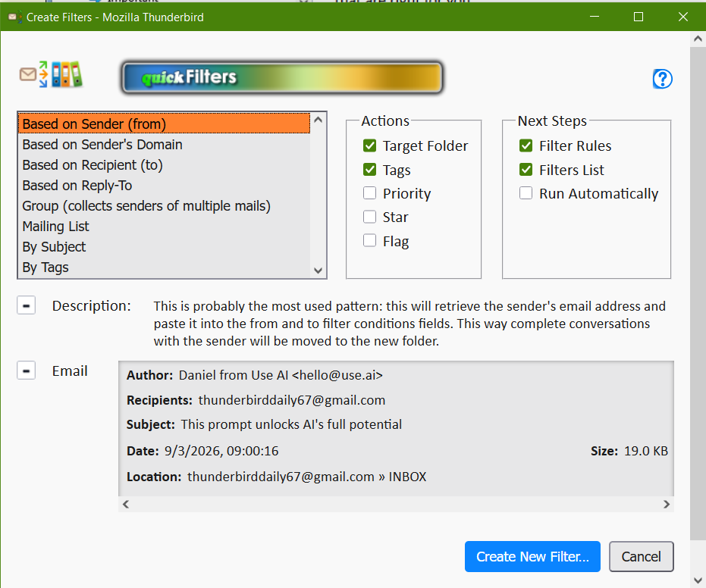Enable Run Automatically option
The width and height of the screenshot is (706, 588).
tap(526, 193)
